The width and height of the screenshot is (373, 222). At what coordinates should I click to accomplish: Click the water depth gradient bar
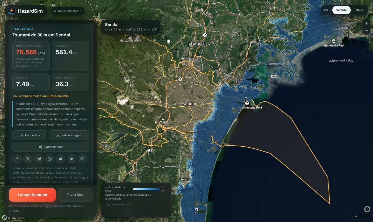click(x=146, y=189)
